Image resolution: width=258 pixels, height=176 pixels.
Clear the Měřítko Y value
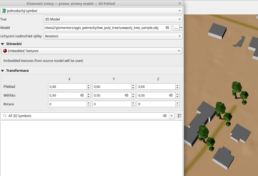pos(126,95)
